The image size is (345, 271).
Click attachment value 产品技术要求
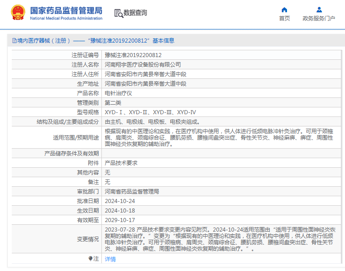(121, 163)
